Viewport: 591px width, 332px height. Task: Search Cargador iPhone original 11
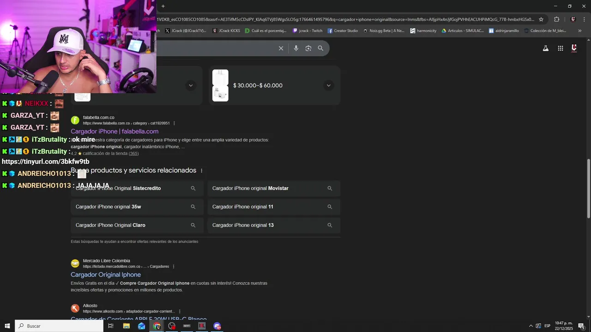(x=274, y=207)
